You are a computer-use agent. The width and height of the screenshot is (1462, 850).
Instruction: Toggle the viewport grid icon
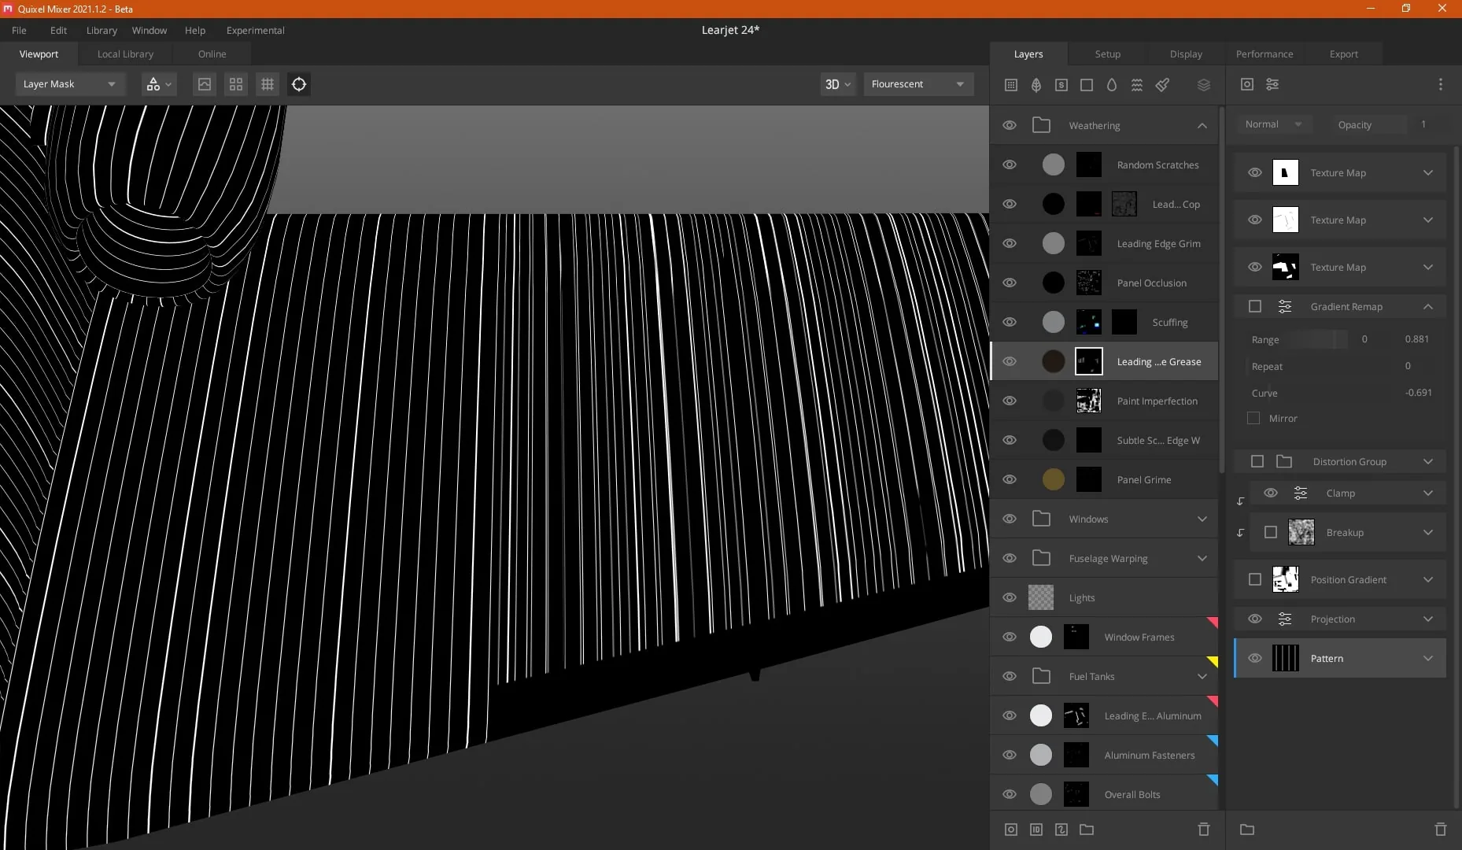(268, 84)
